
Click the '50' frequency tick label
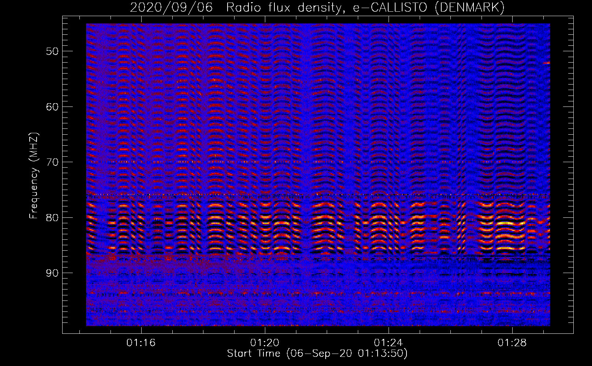(x=52, y=51)
